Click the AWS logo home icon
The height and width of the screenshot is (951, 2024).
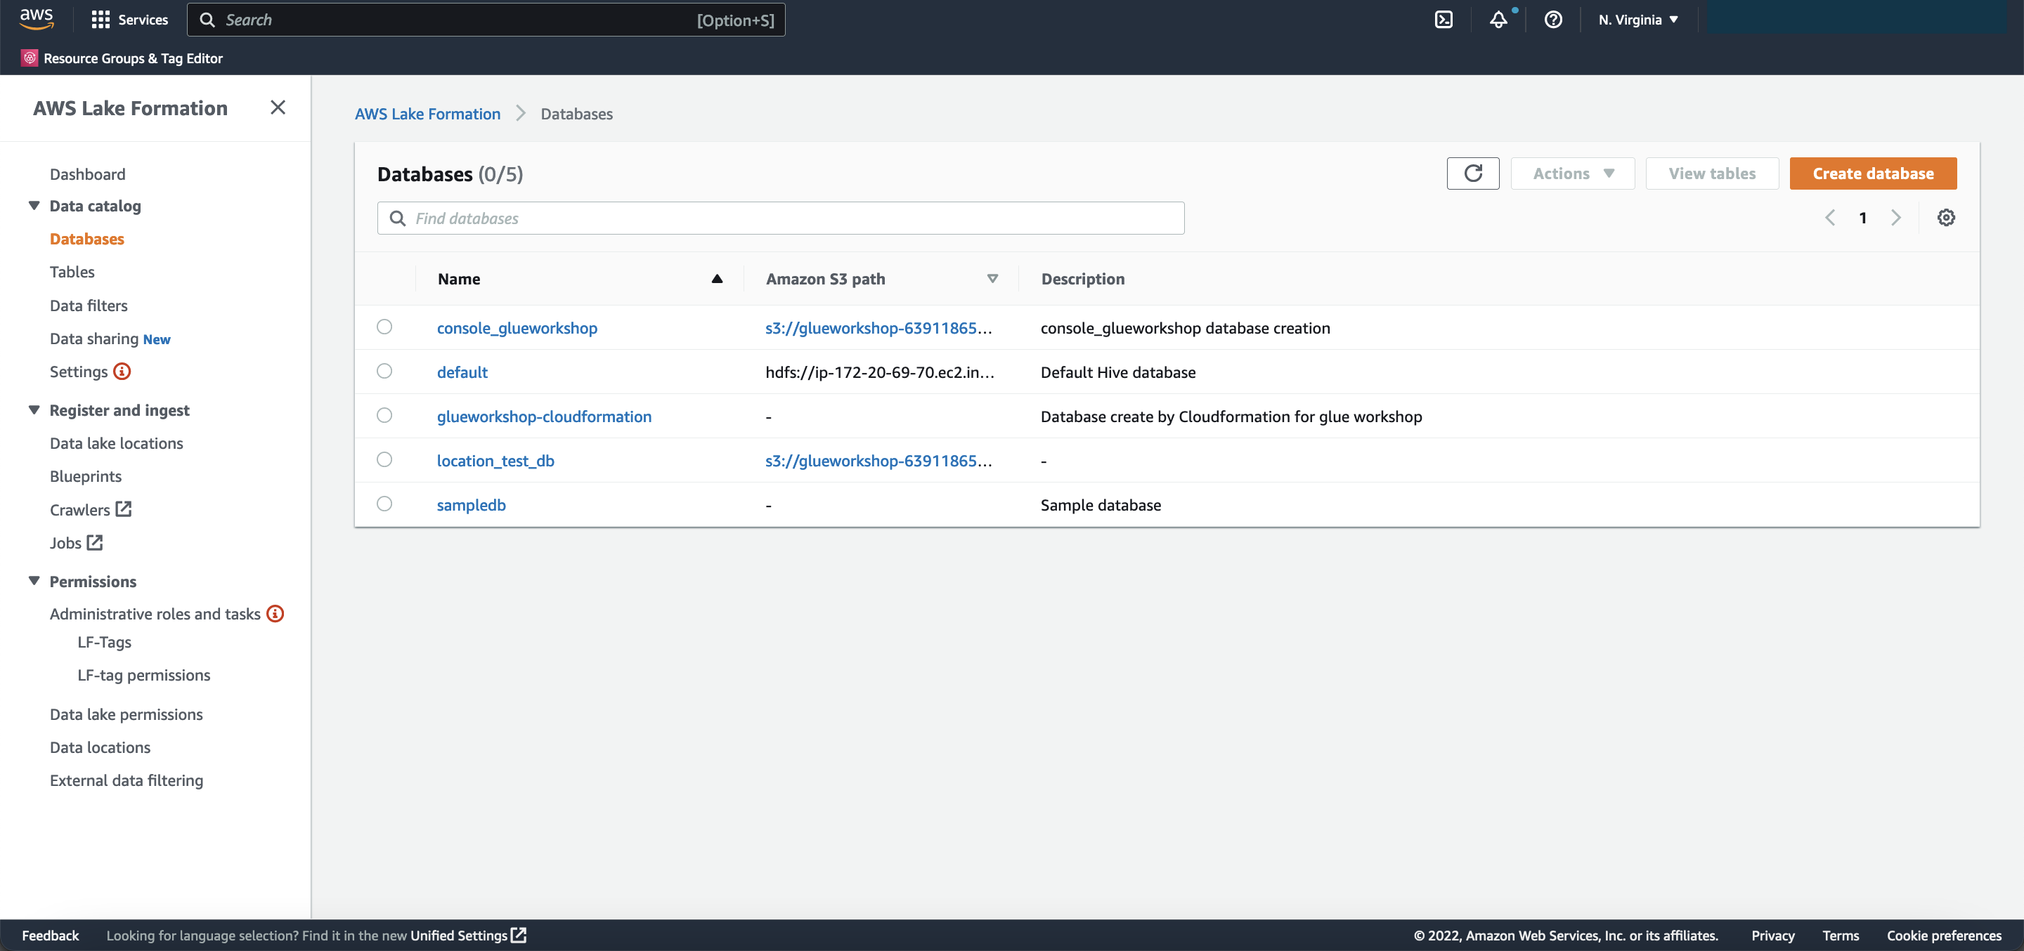click(x=36, y=19)
